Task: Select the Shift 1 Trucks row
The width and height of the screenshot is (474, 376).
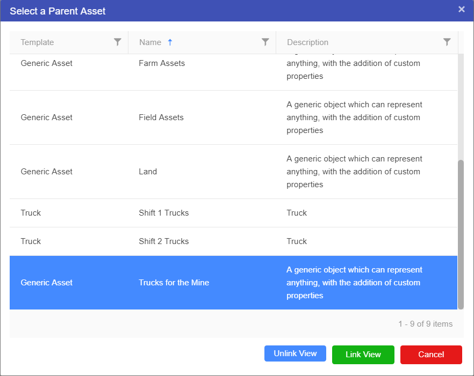Action: (x=164, y=213)
